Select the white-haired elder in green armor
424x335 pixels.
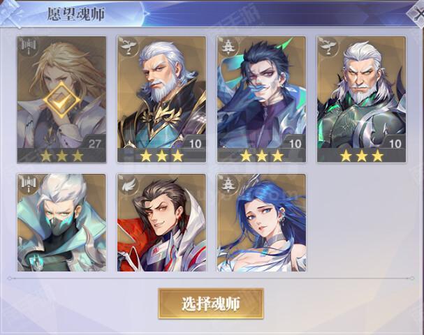pyautogui.click(x=362, y=100)
